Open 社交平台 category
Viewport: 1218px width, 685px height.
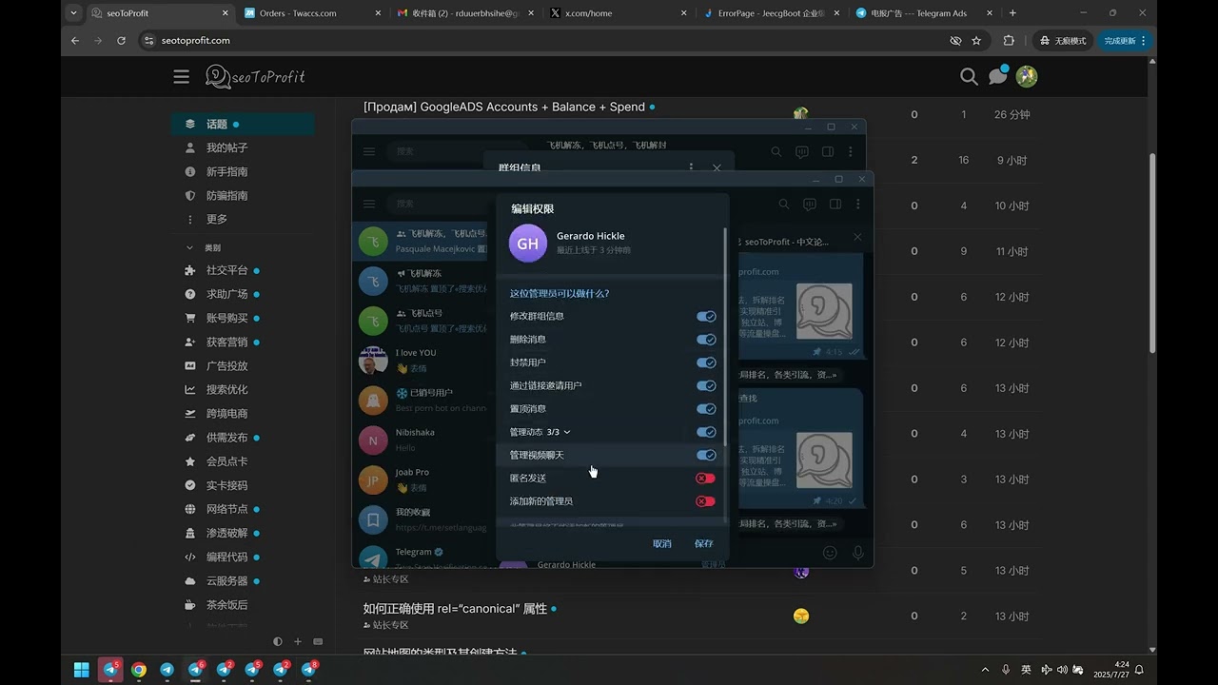[244, 270]
